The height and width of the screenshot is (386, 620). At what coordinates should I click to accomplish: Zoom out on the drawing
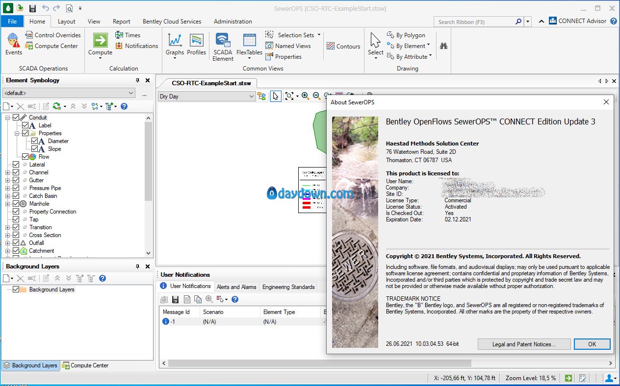click(316, 96)
